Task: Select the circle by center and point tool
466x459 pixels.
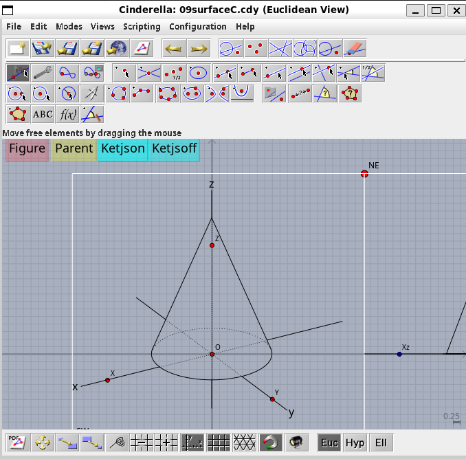Action: [x=18, y=93]
